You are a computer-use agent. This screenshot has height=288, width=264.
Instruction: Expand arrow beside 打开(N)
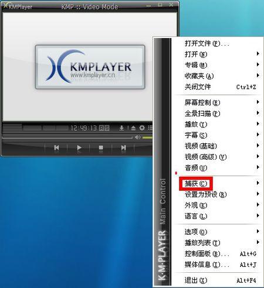[x=258, y=53]
